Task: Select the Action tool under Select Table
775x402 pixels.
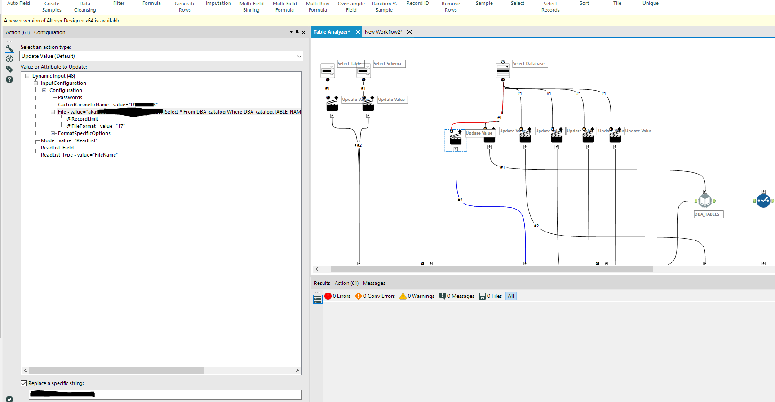Action: [x=332, y=105]
